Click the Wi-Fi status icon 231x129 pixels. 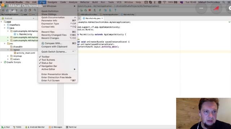pos(165,2)
